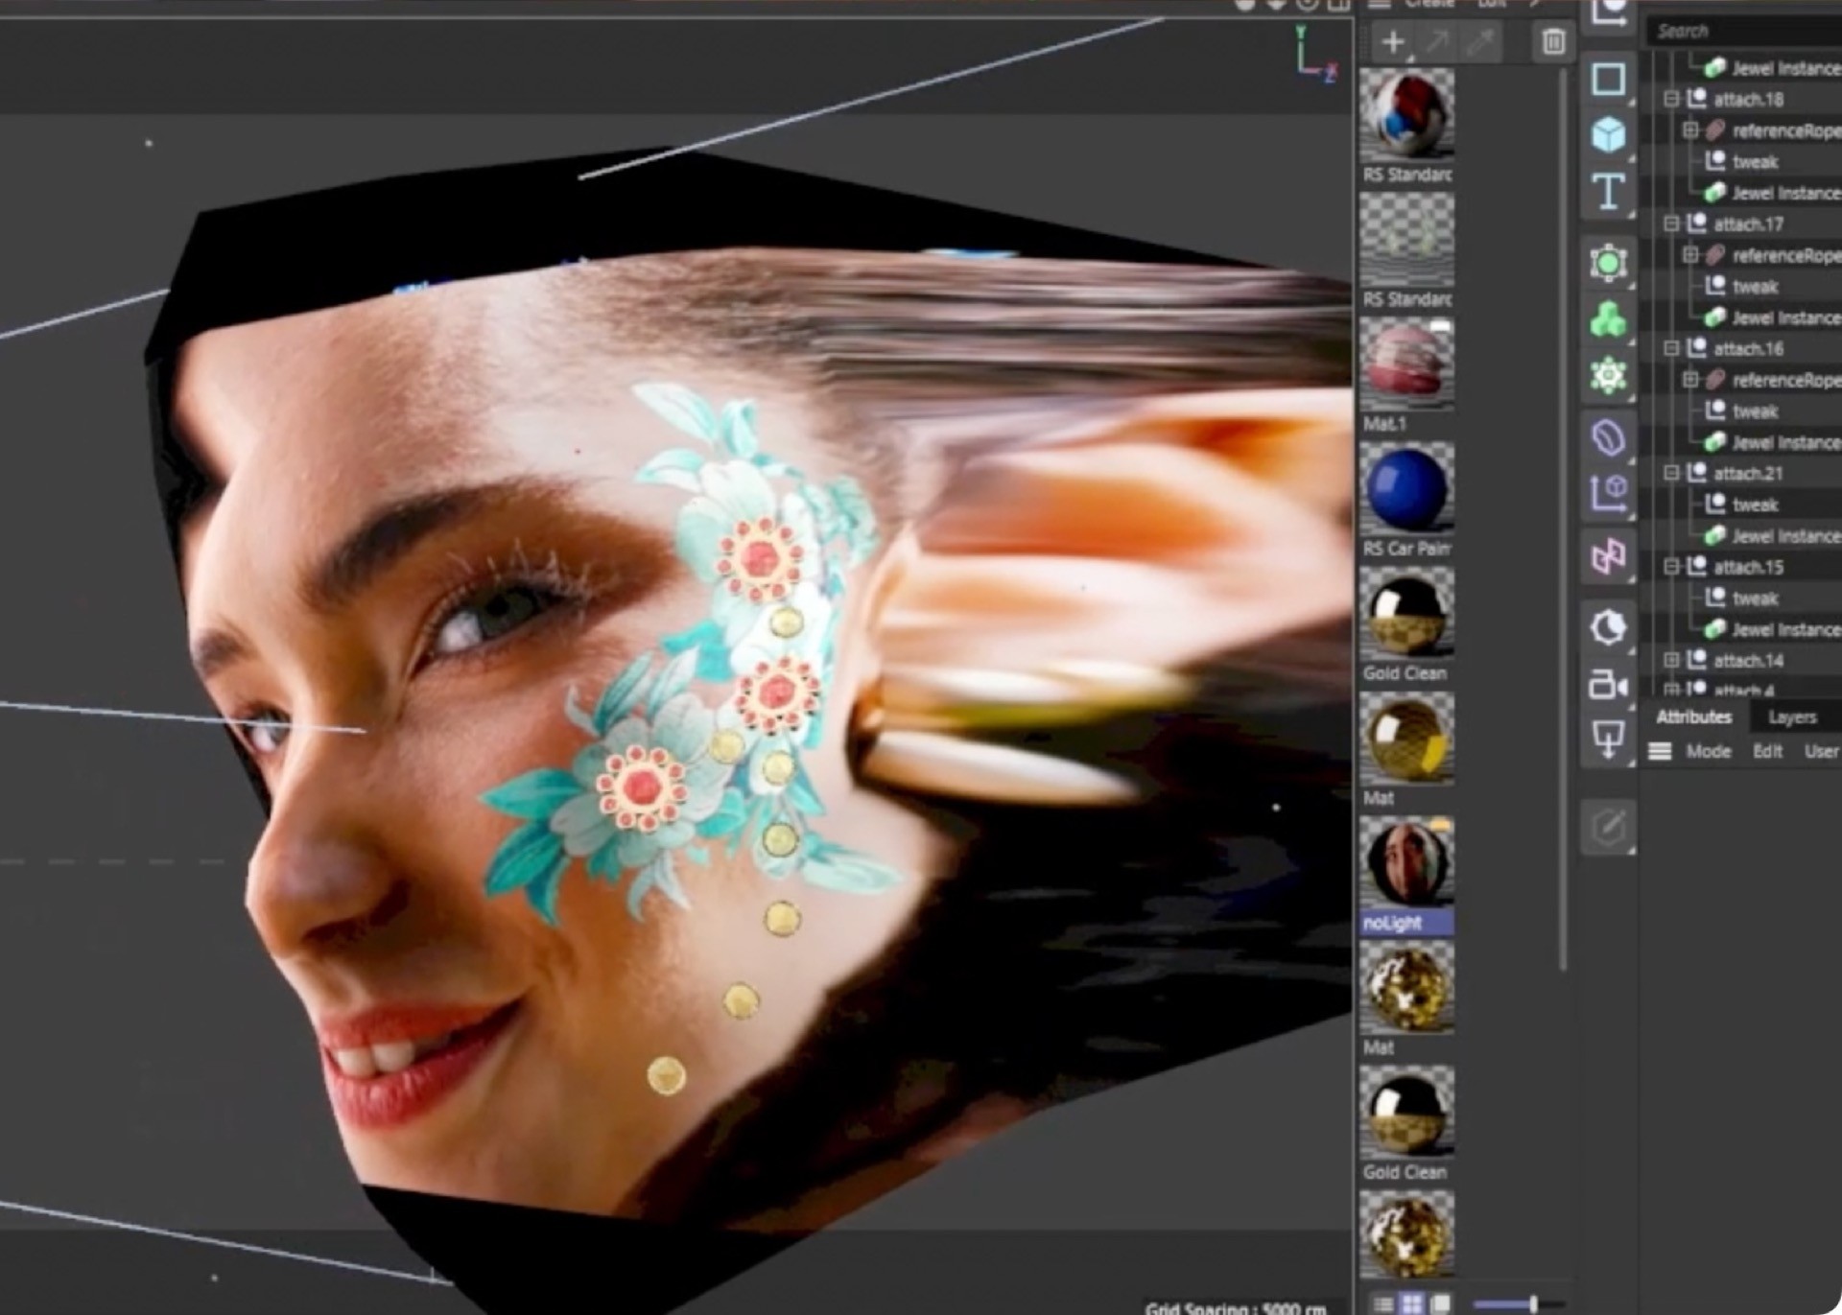Expand referenceRope under attach.16

(x=1690, y=380)
